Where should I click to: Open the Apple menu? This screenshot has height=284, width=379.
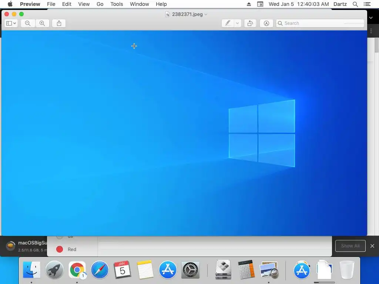pyautogui.click(x=10, y=4)
